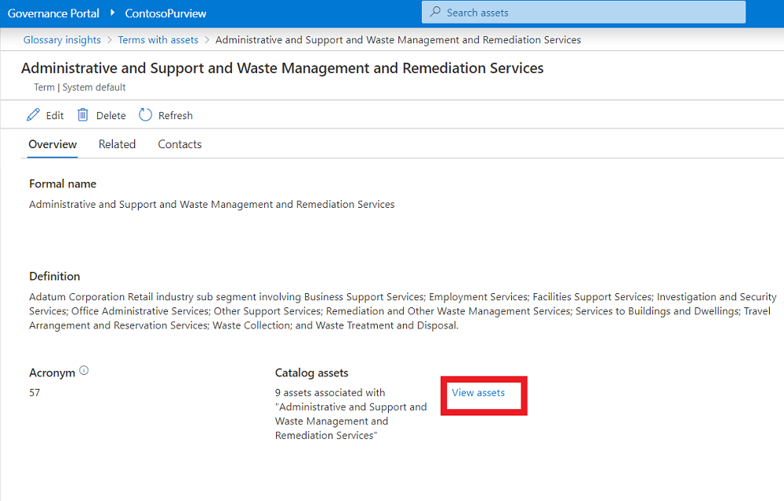Focus the Search assets input field
The width and height of the screenshot is (784, 501).
[x=588, y=13]
